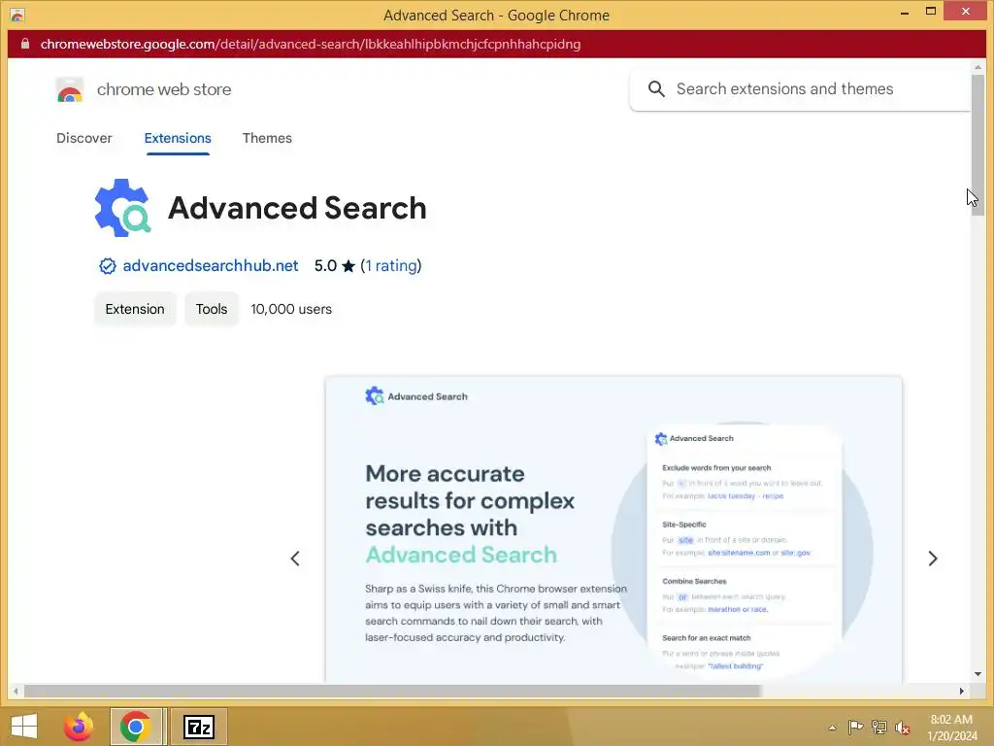The height and width of the screenshot is (746, 994).
Task: Open the Windows Start button
Action: point(24,727)
